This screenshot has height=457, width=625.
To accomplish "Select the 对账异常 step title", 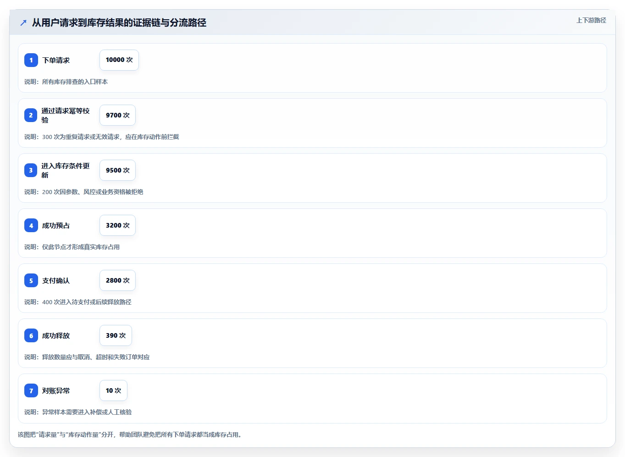I will 56,390.
